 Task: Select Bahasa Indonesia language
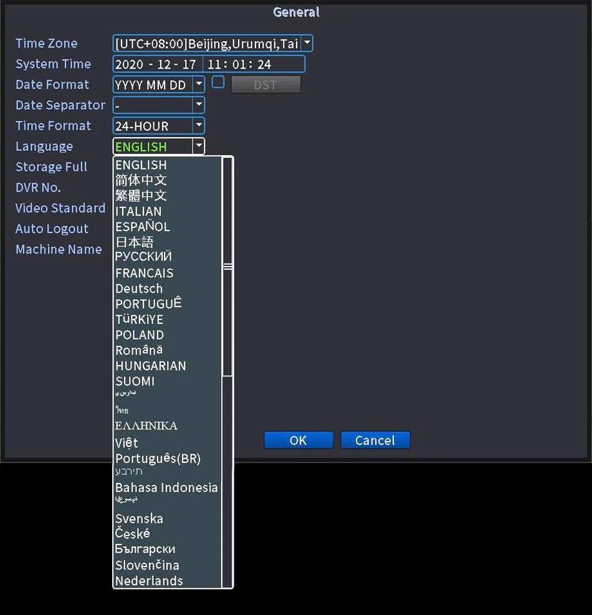click(167, 487)
